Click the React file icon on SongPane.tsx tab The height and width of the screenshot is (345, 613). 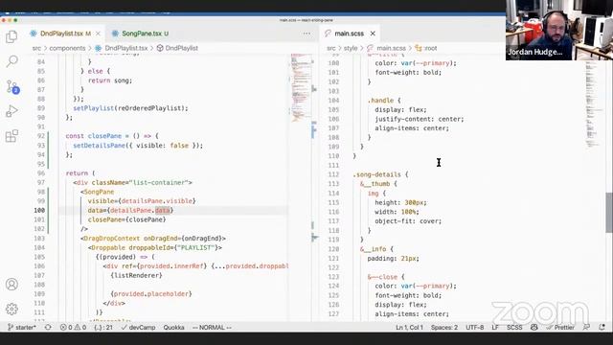(x=115, y=34)
